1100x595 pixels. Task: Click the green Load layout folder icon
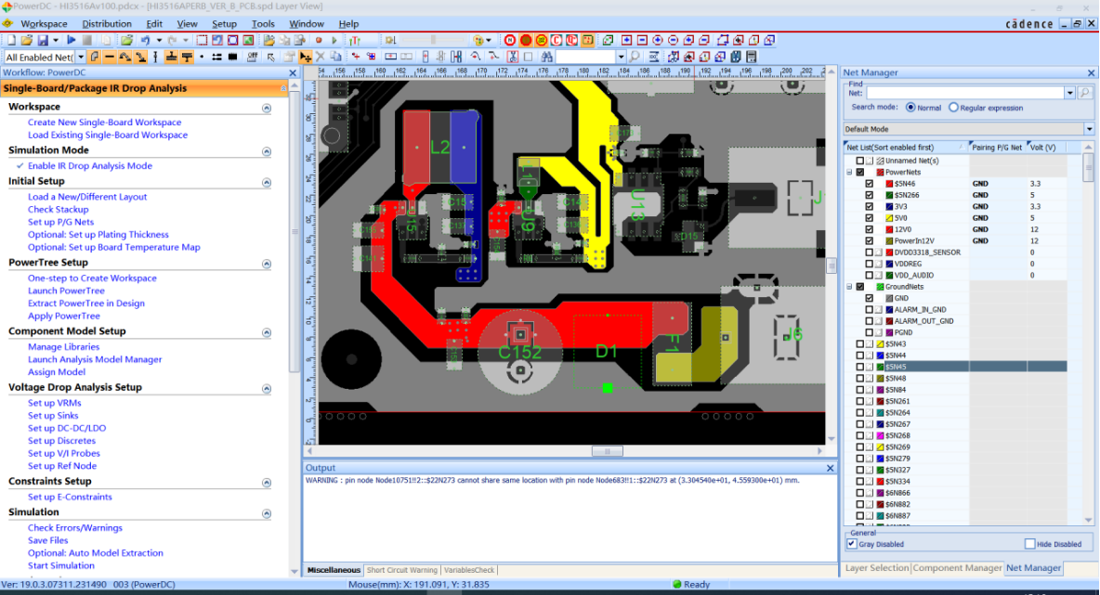click(x=126, y=40)
